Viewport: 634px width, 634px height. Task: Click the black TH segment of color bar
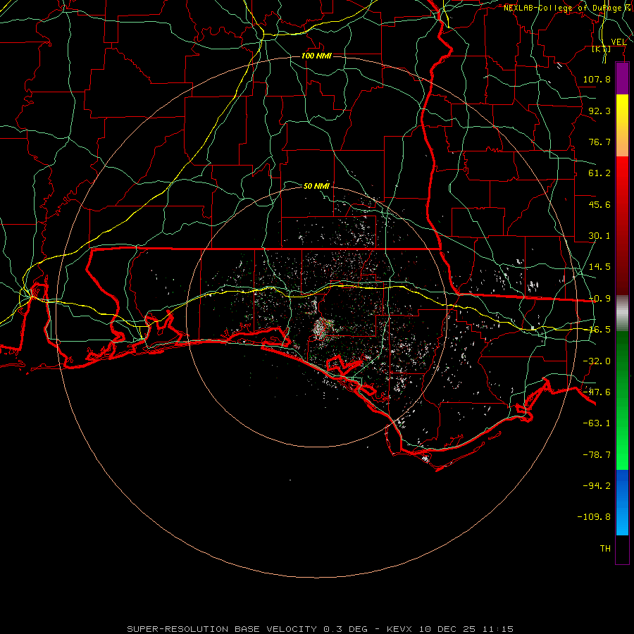pos(622,549)
